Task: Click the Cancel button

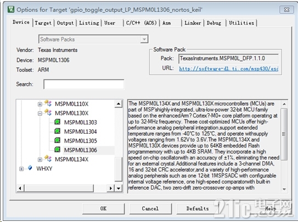Action: pos(150,208)
